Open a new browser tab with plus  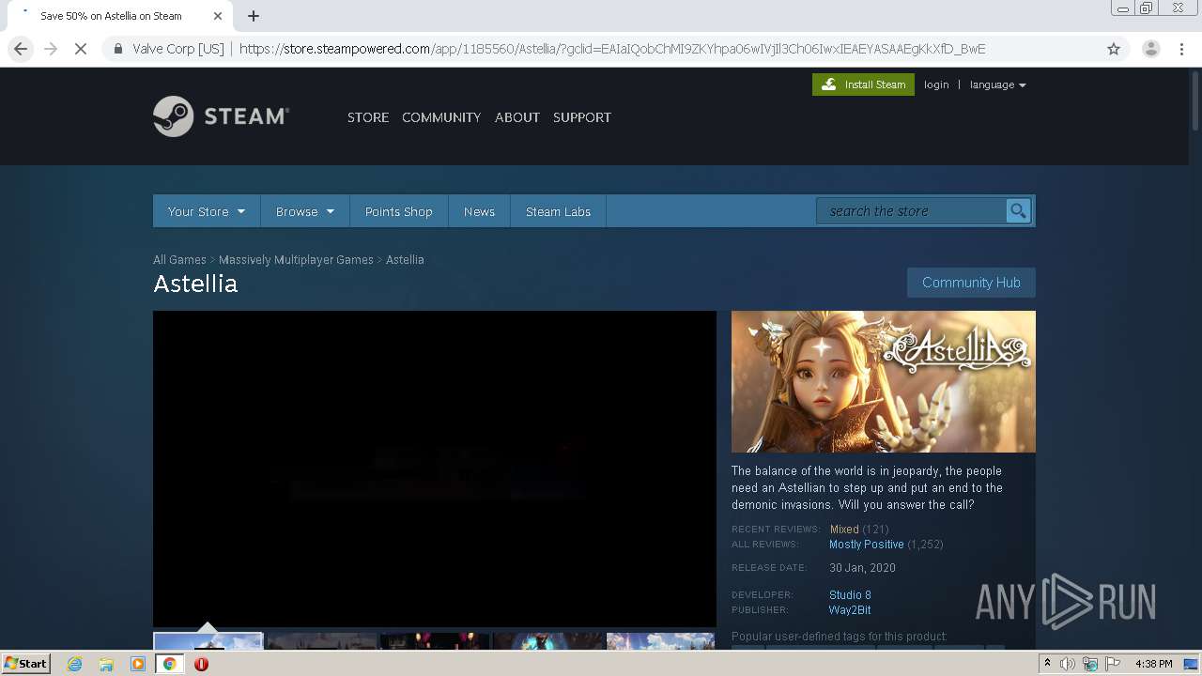pyautogui.click(x=254, y=16)
